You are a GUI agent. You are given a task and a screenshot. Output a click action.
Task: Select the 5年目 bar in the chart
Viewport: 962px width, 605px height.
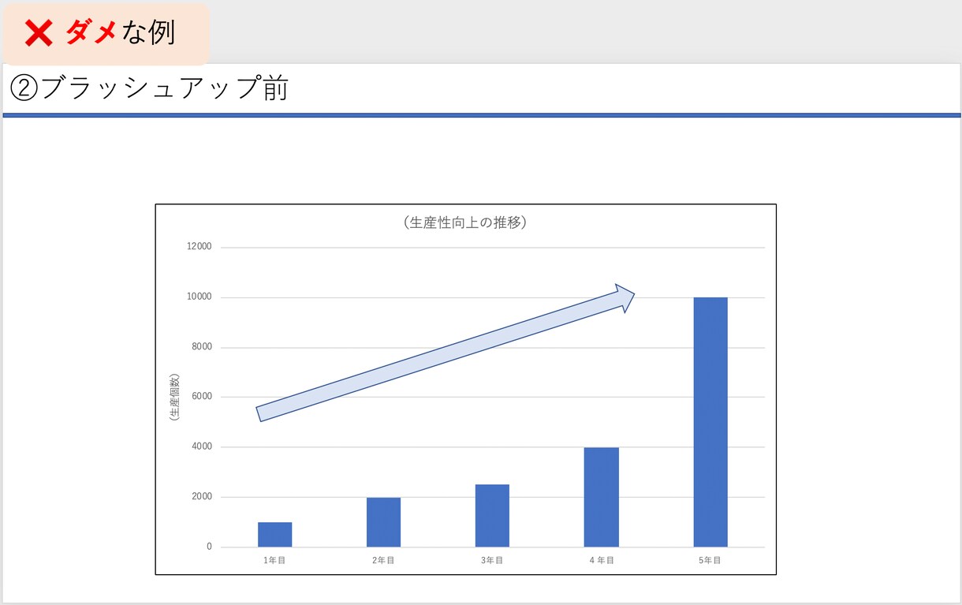coord(710,422)
